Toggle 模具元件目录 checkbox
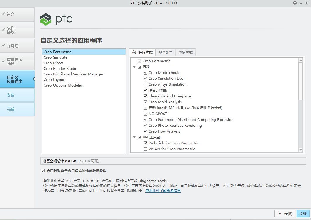The height and width of the screenshot is (220, 311). (x=145, y=90)
